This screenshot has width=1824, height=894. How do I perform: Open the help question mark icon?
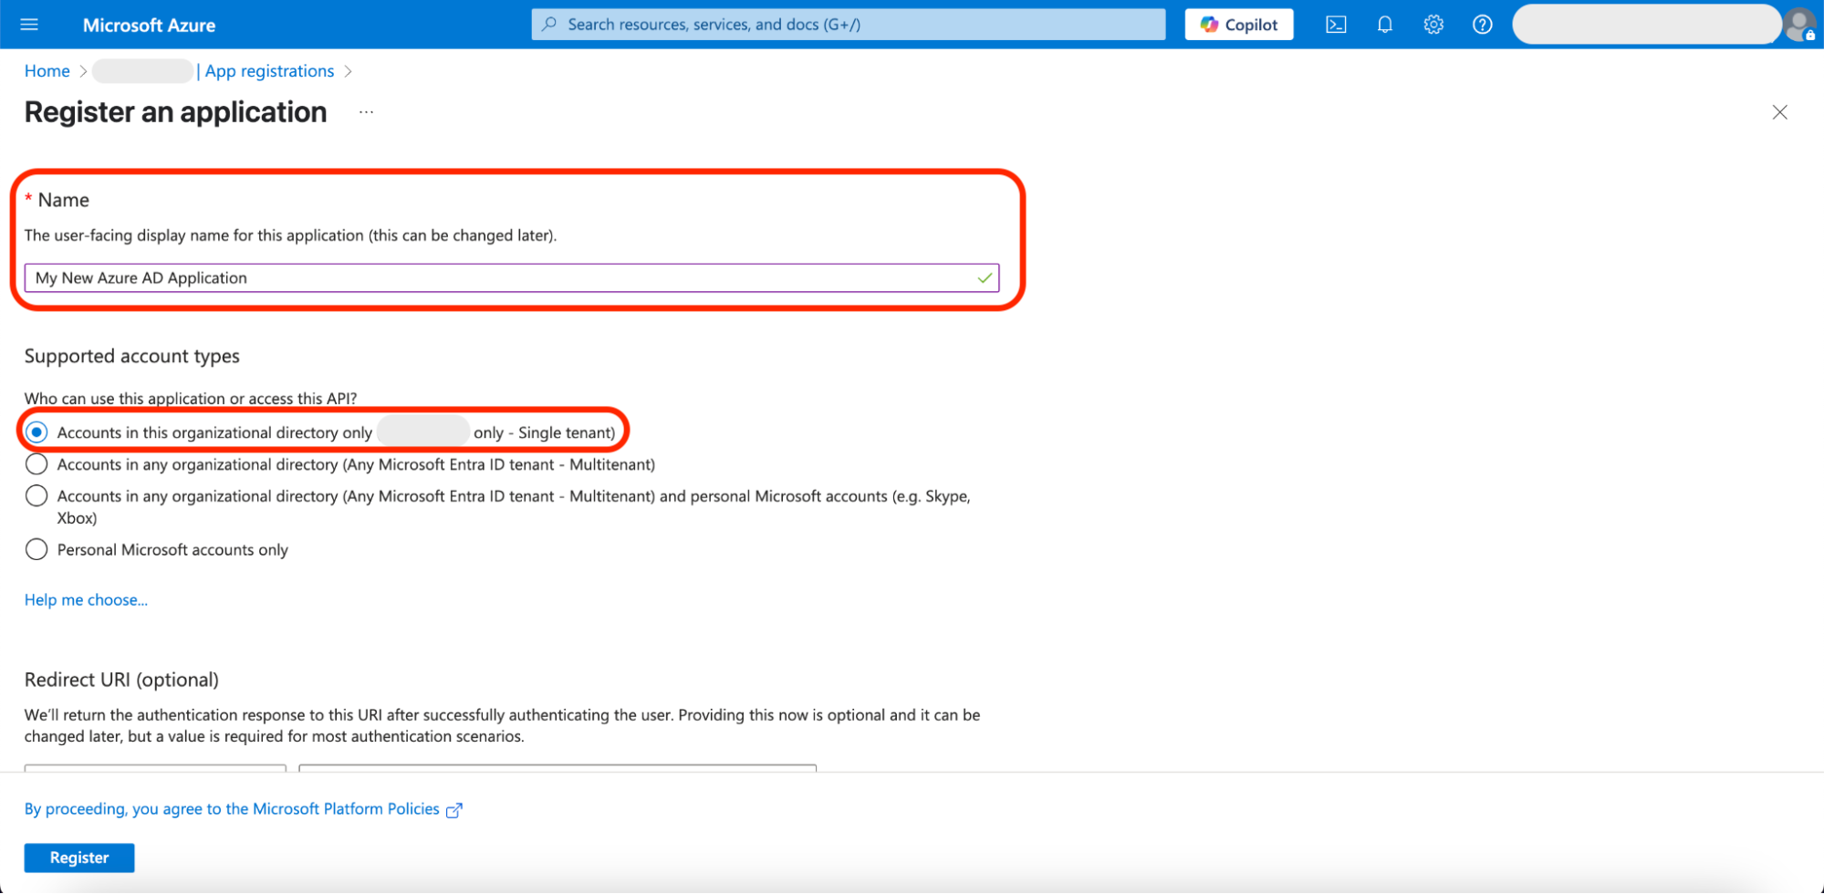coord(1483,25)
